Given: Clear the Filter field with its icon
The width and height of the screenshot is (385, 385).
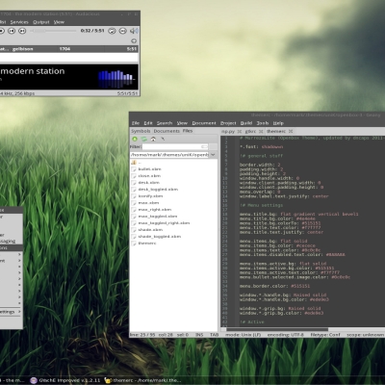Looking at the screenshot, I should [204, 146].
